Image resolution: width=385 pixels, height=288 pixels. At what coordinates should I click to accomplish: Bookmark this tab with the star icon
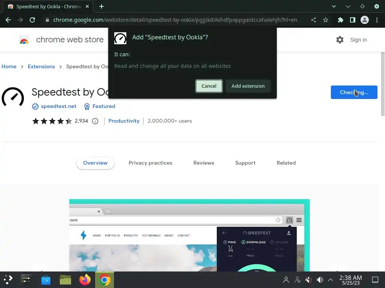click(x=326, y=20)
